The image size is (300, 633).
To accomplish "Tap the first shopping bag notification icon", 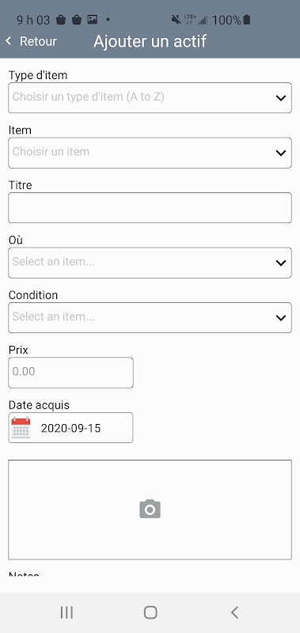I will pyautogui.click(x=61, y=19).
